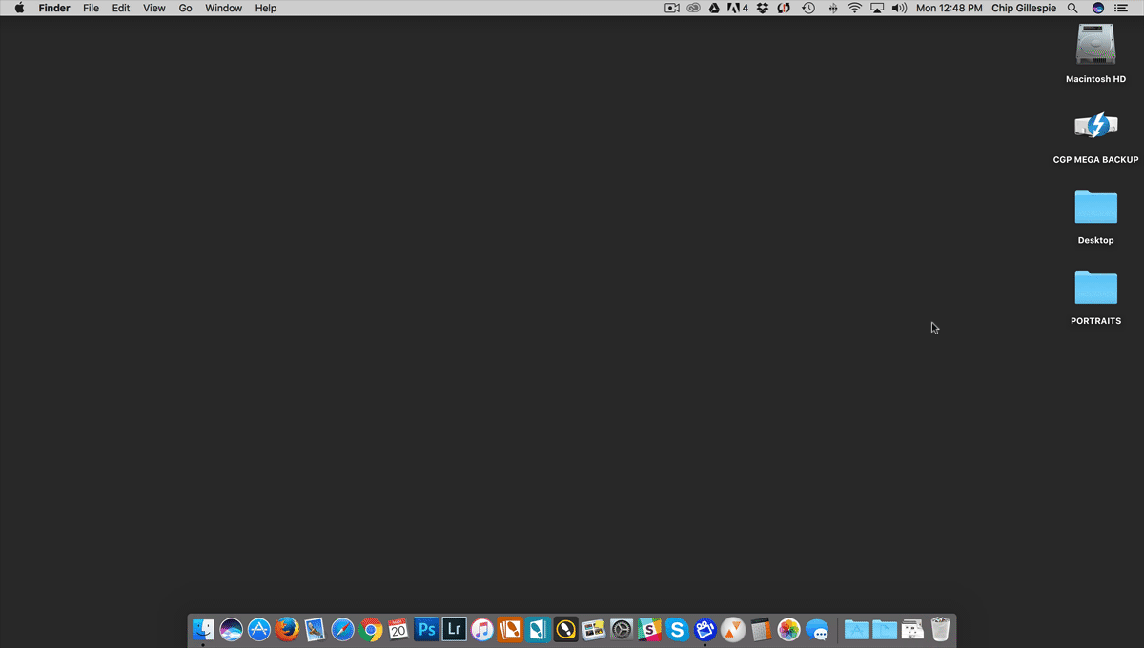This screenshot has width=1144, height=648.
Task: Open Google Drive menu bar icon
Action: [x=714, y=8]
